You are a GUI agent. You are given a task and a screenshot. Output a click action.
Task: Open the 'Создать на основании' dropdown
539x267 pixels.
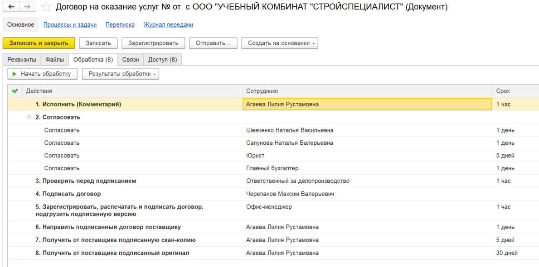(x=279, y=43)
